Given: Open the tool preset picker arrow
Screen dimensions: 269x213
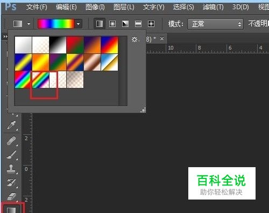Looking at the screenshot, I should pyautogui.click(x=29, y=24).
